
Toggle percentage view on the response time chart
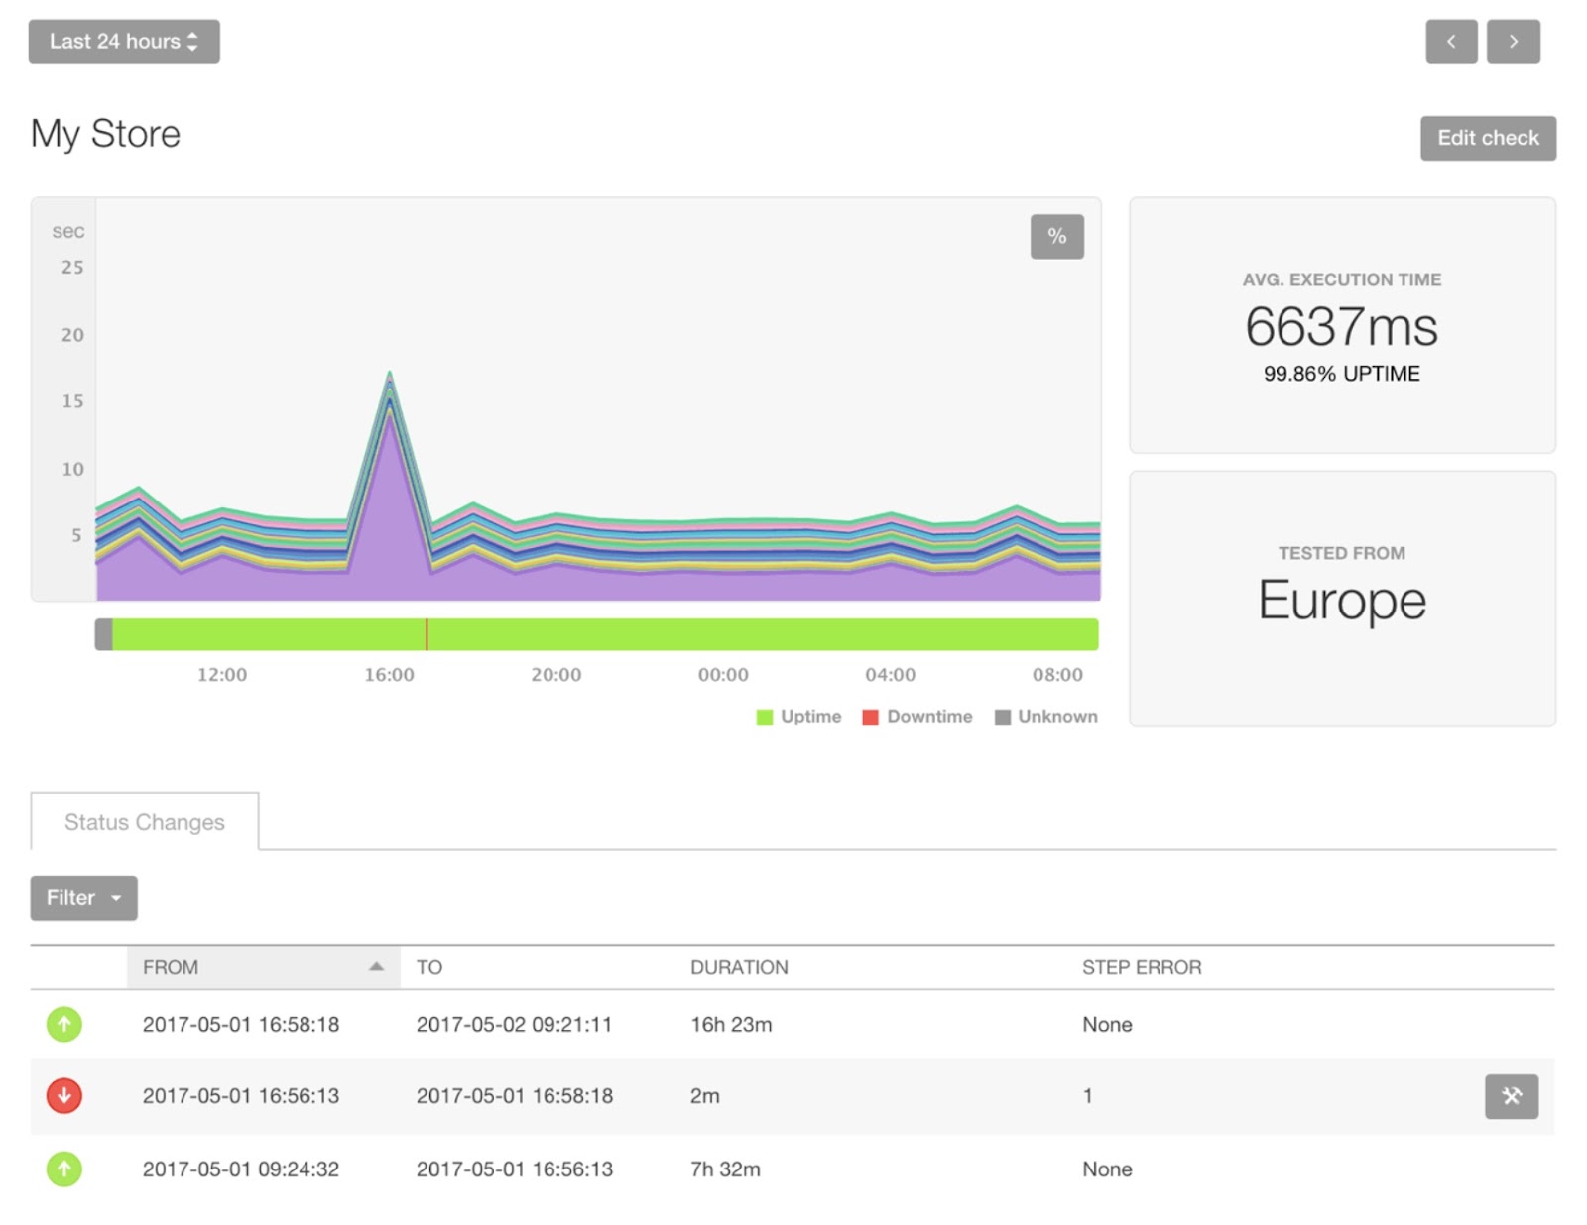click(x=1056, y=236)
